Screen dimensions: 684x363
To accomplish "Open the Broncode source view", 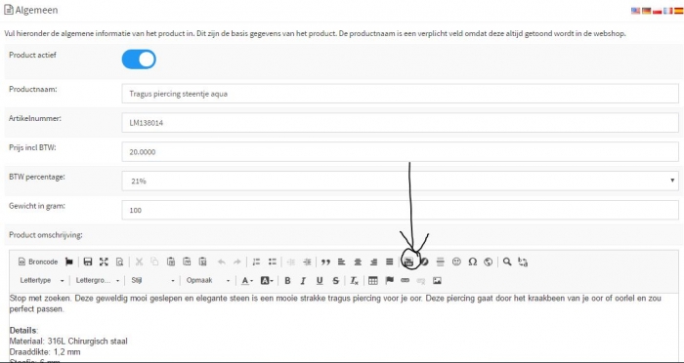I will point(38,262).
